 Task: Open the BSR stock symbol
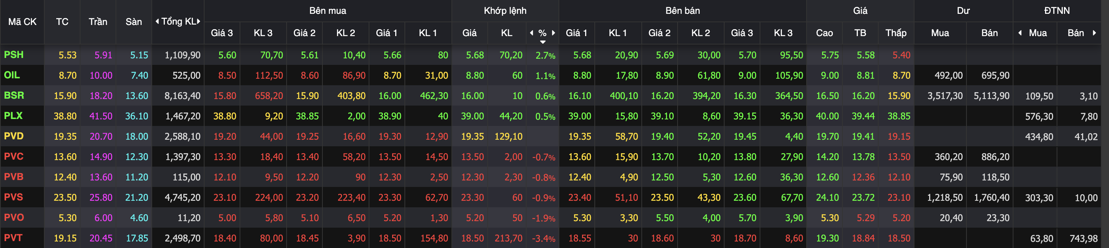click(14, 95)
